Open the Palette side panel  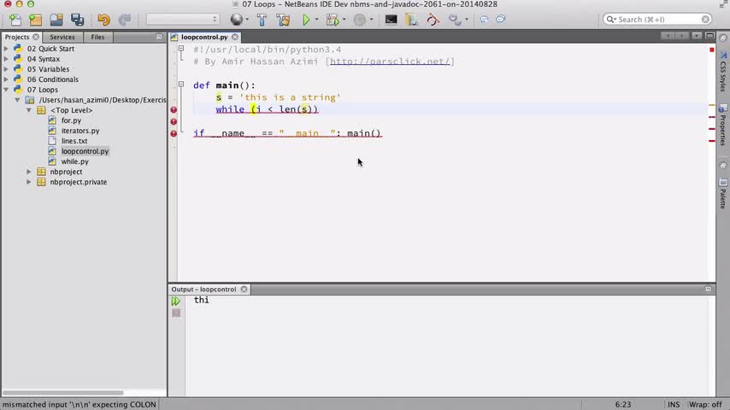(x=723, y=194)
